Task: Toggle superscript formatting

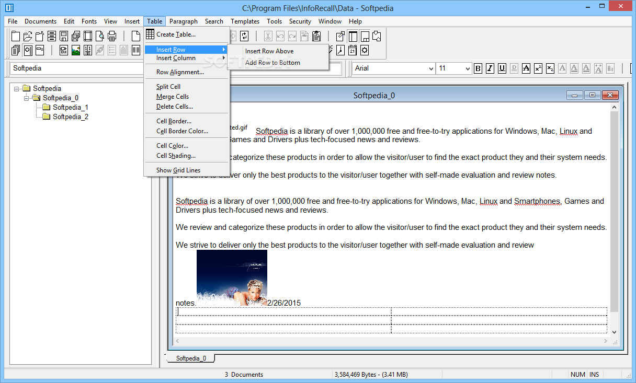Action: coord(538,68)
